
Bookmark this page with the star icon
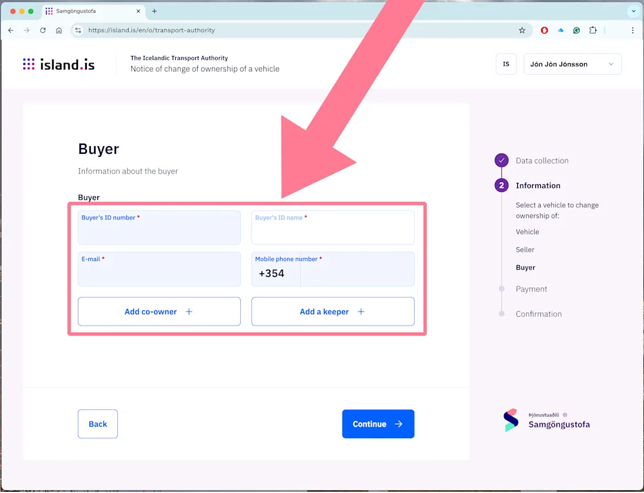point(522,30)
